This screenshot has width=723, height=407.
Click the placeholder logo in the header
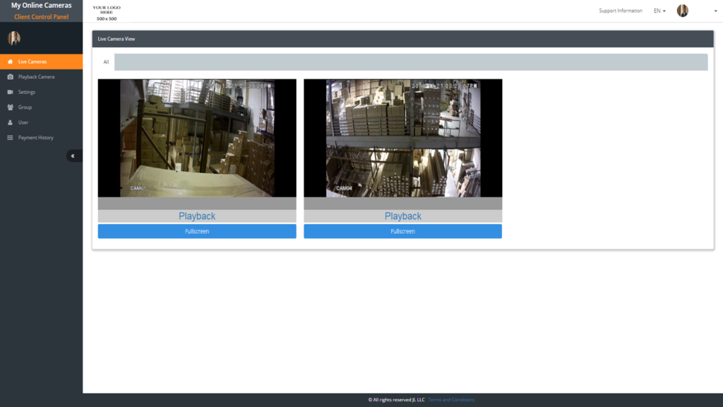coord(107,11)
